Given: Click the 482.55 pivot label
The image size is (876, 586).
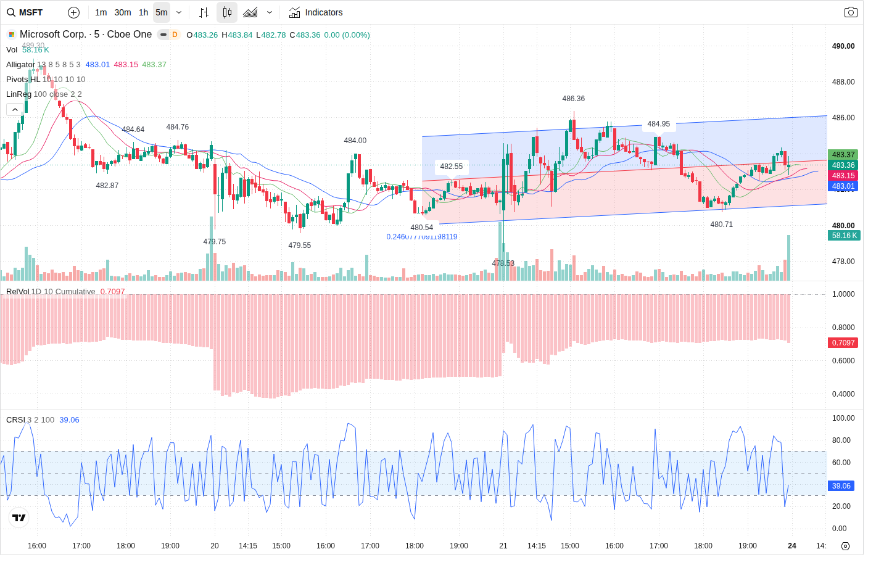Looking at the screenshot, I should pyautogui.click(x=452, y=167).
